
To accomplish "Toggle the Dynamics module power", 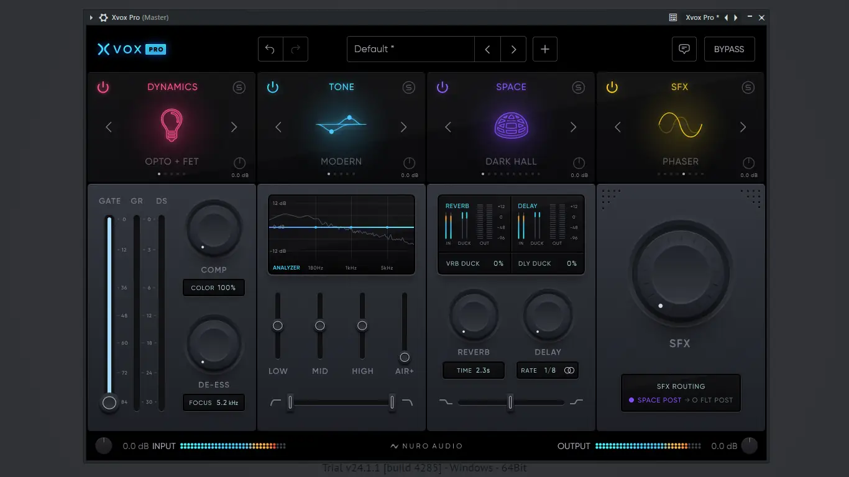I will tap(103, 88).
